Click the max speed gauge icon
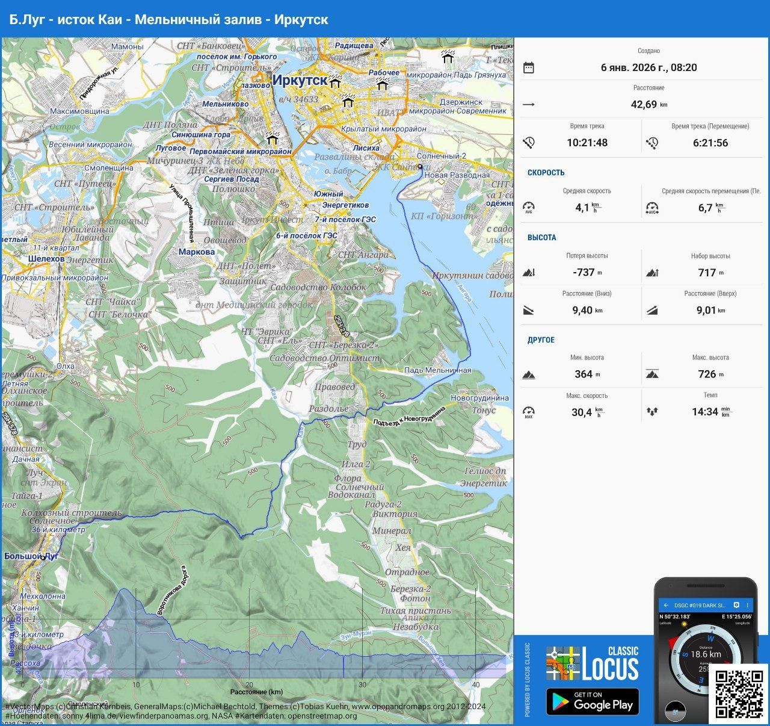 [529, 412]
